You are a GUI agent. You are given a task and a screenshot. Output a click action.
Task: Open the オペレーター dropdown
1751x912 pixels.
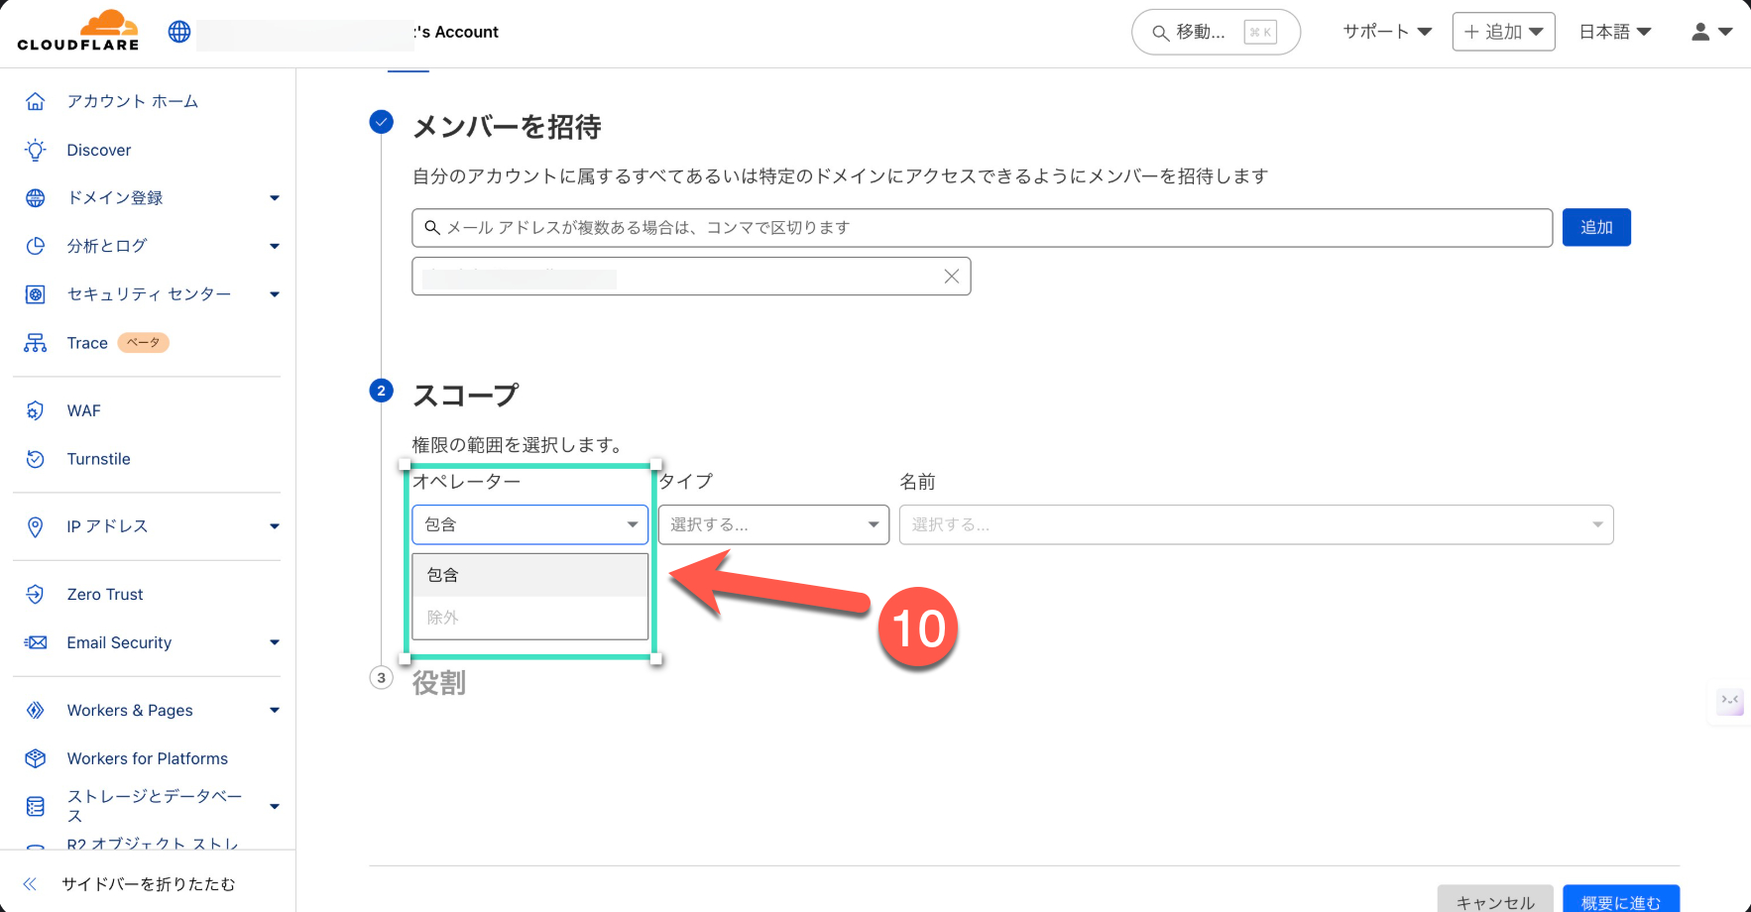530,524
